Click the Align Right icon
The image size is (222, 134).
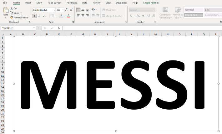[x=87, y=16]
